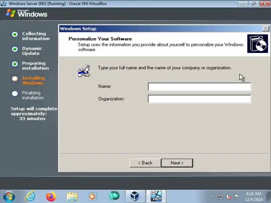This screenshot has width=271, height=203.
Task: Click the 'Dynamic Update' step text
Action: pos(32,51)
